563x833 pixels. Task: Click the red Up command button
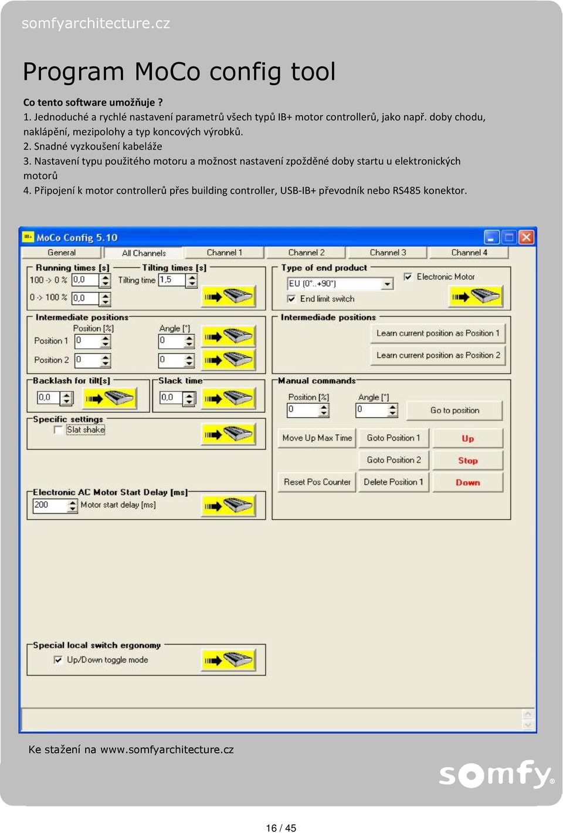point(468,438)
